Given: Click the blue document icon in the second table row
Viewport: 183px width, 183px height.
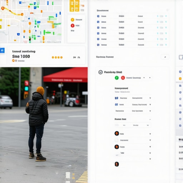Looking at the screenshot, I should [98, 22].
